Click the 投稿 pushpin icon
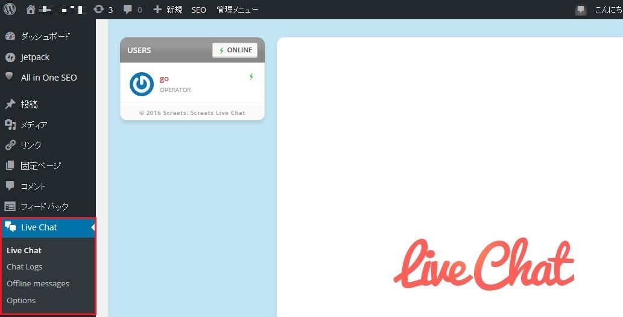The height and width of the screenshot is (317, 623). click(x=10, y=104)
